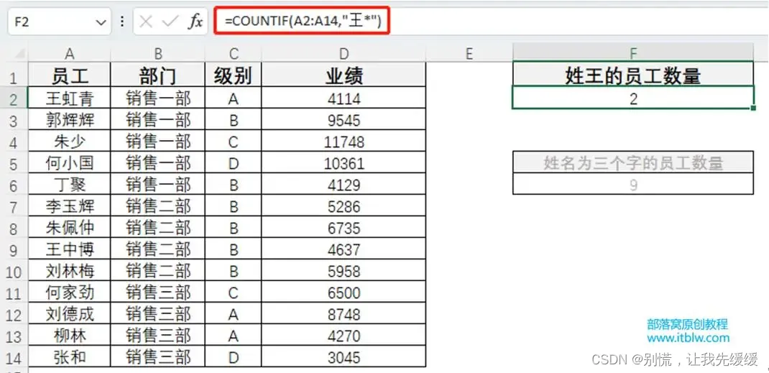This screenshot has width=769, height=373.
Task: Click the value 4637
Action: click(x=344, y=249)
